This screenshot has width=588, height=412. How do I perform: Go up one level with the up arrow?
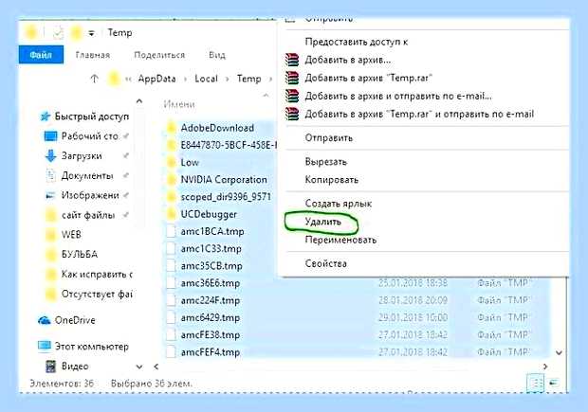tap(95, 79)
